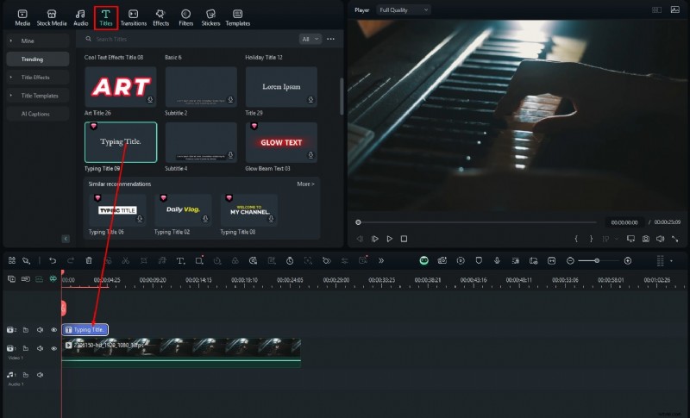This screenshot has height=418, width=690.
Task: Click the player volume speaker icon
Action: point(659,239)
